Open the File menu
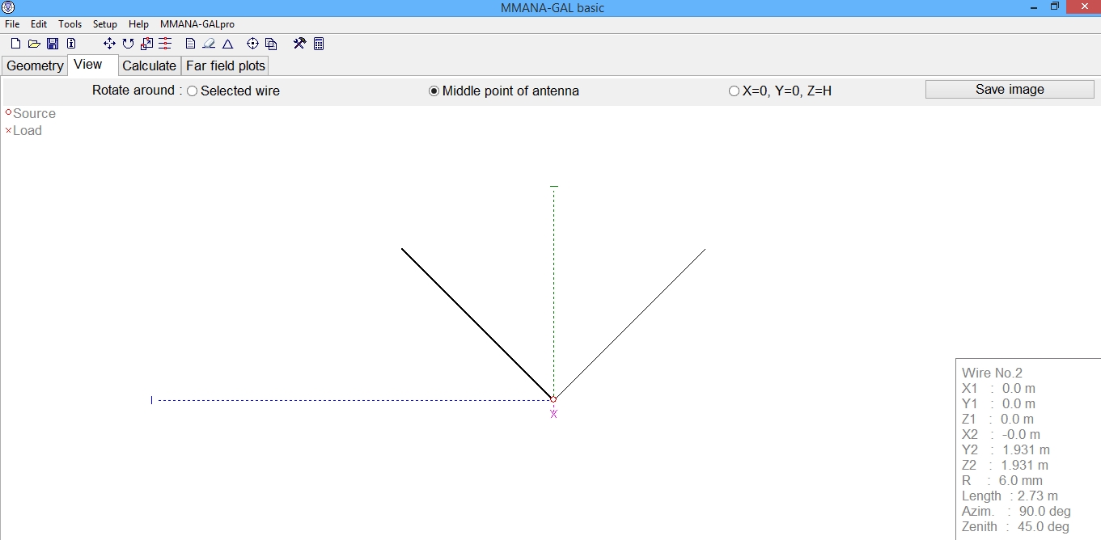Image resolution: width=1101 pixels, height=540 pixels. point(12,24)
